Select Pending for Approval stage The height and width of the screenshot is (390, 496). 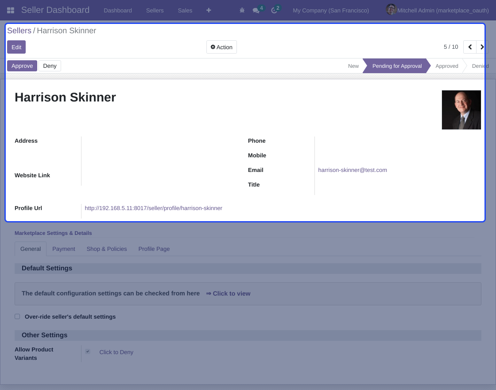pos(397,66)
